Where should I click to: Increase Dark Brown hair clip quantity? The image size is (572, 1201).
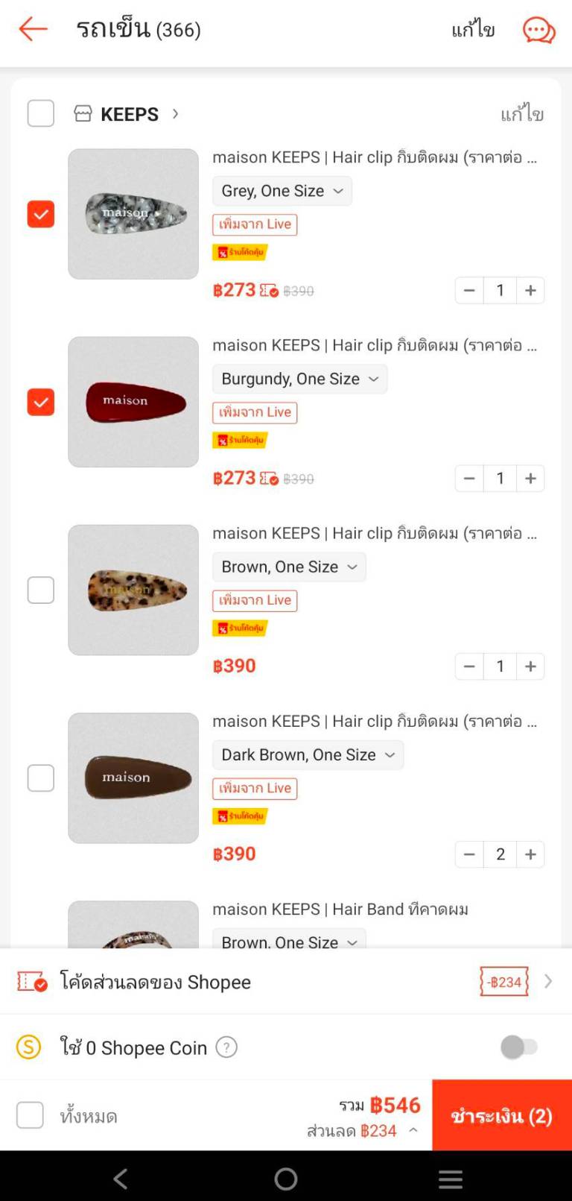(x=530, y=854)
